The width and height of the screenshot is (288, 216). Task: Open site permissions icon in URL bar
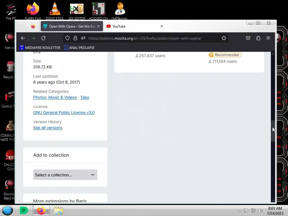pyautogui.click(x=83, y=38)
